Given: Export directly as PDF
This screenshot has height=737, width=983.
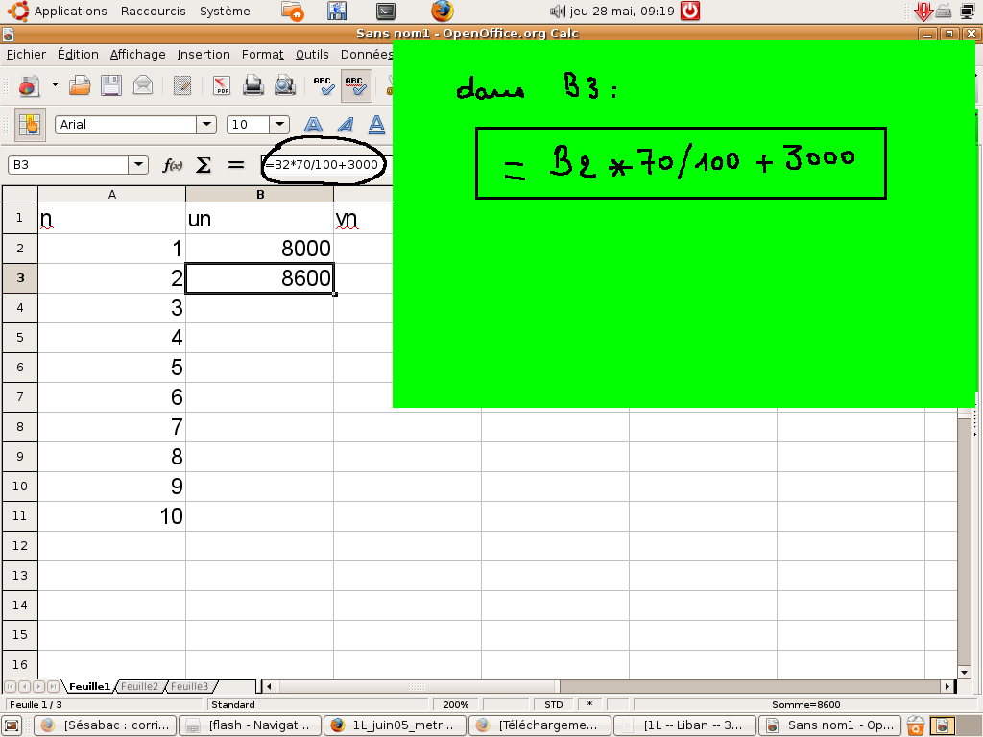Looking at the screenshot, I should click(x=222, y=86).
